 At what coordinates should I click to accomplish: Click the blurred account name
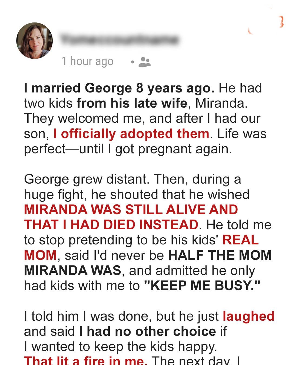tap(119, 39)
